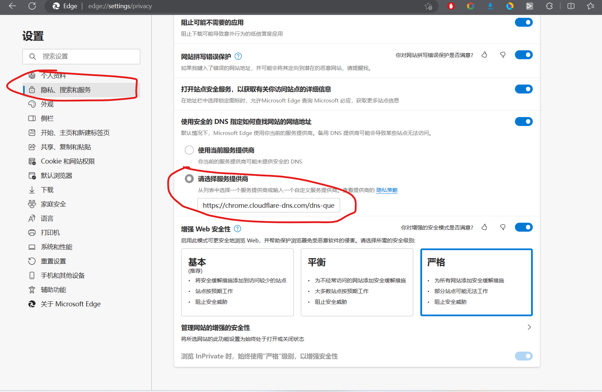This screenshot has width=602, height=392.
Task: Open the Extensions puzzle-piece icon
Action: [x=549, y=6]
